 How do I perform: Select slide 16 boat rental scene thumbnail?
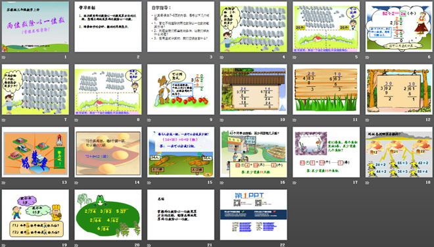tap(254, 152)
